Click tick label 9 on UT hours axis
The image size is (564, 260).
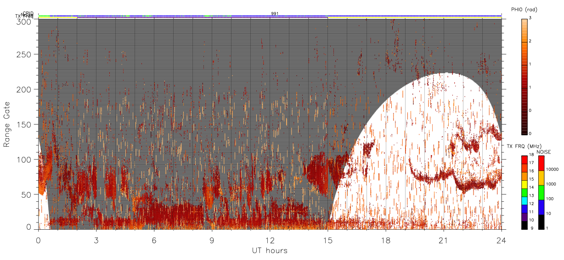[212, 240]
